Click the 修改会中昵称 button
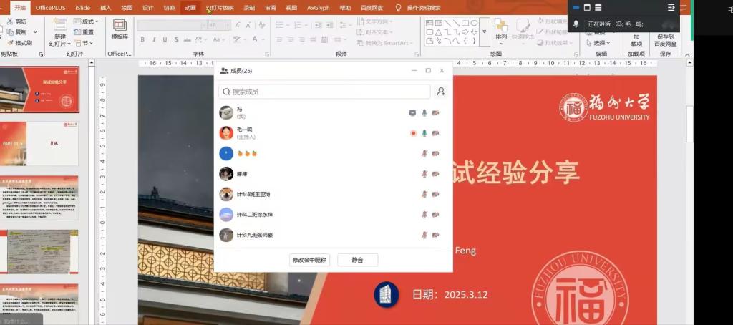The image size is (733, 325). (309, 260)
